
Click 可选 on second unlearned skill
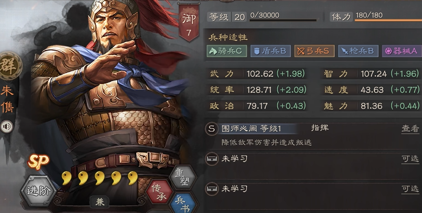(x=410, y=189)
